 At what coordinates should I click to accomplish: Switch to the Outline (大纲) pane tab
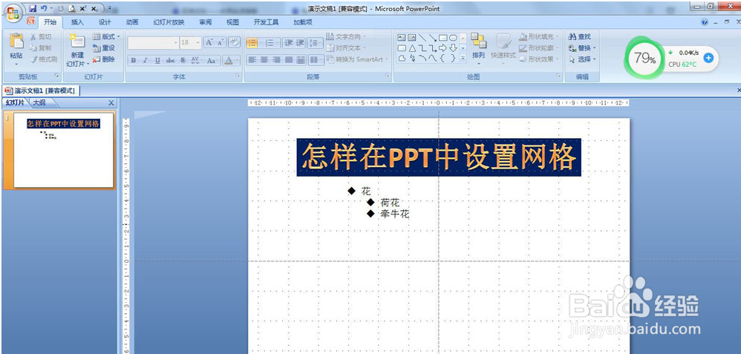pos(39,102)
